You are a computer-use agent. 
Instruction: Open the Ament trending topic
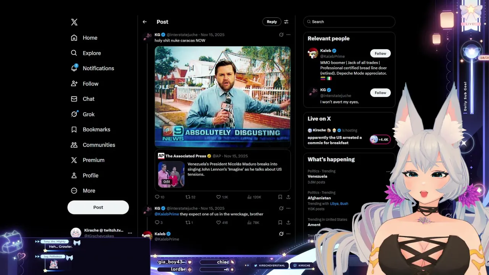314,225
